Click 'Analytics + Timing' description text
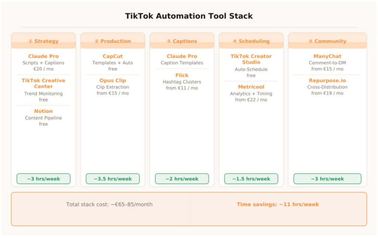This screenshot has height=238, width=378. click(251, 94)
